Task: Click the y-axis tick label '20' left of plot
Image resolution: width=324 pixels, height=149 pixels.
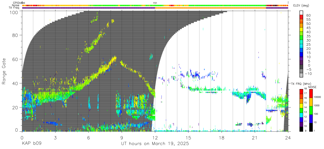Action: [16, 107]
